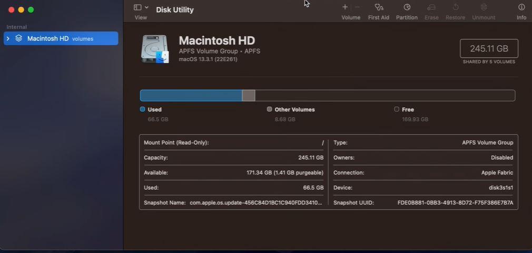Open the View sidebar layout icon
This screenshot has width=532, height=253.
[137, 7]
